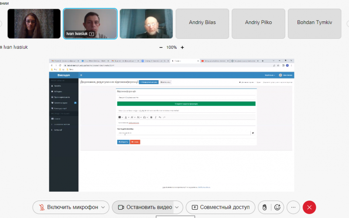Viewport: 349px width, 218px height.
Task: Zoom in shared screen with plus
Action: click(x=182, y=48)
